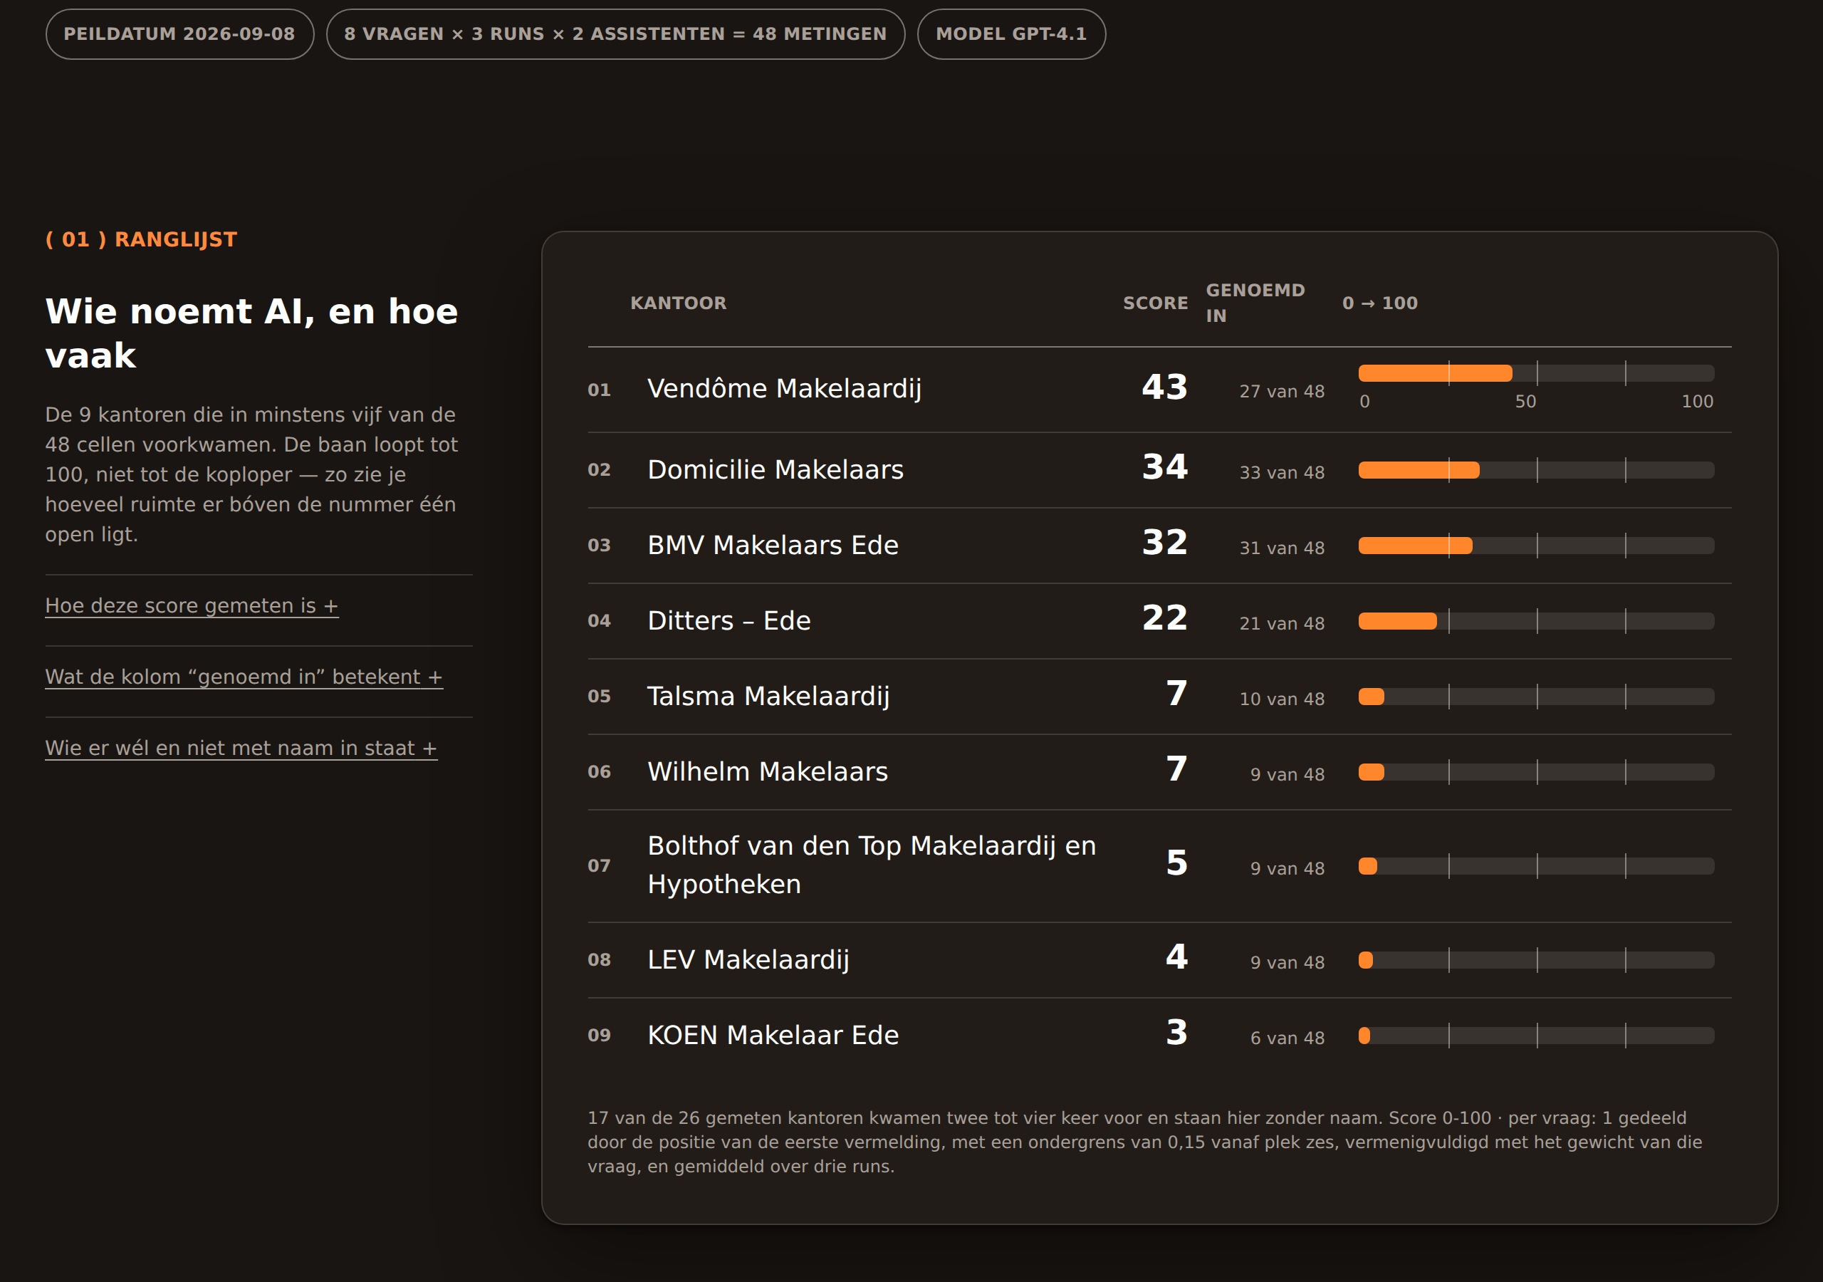Click the score value 32
This screenshot has width=1823, height=1282.
click(1165, 542)
